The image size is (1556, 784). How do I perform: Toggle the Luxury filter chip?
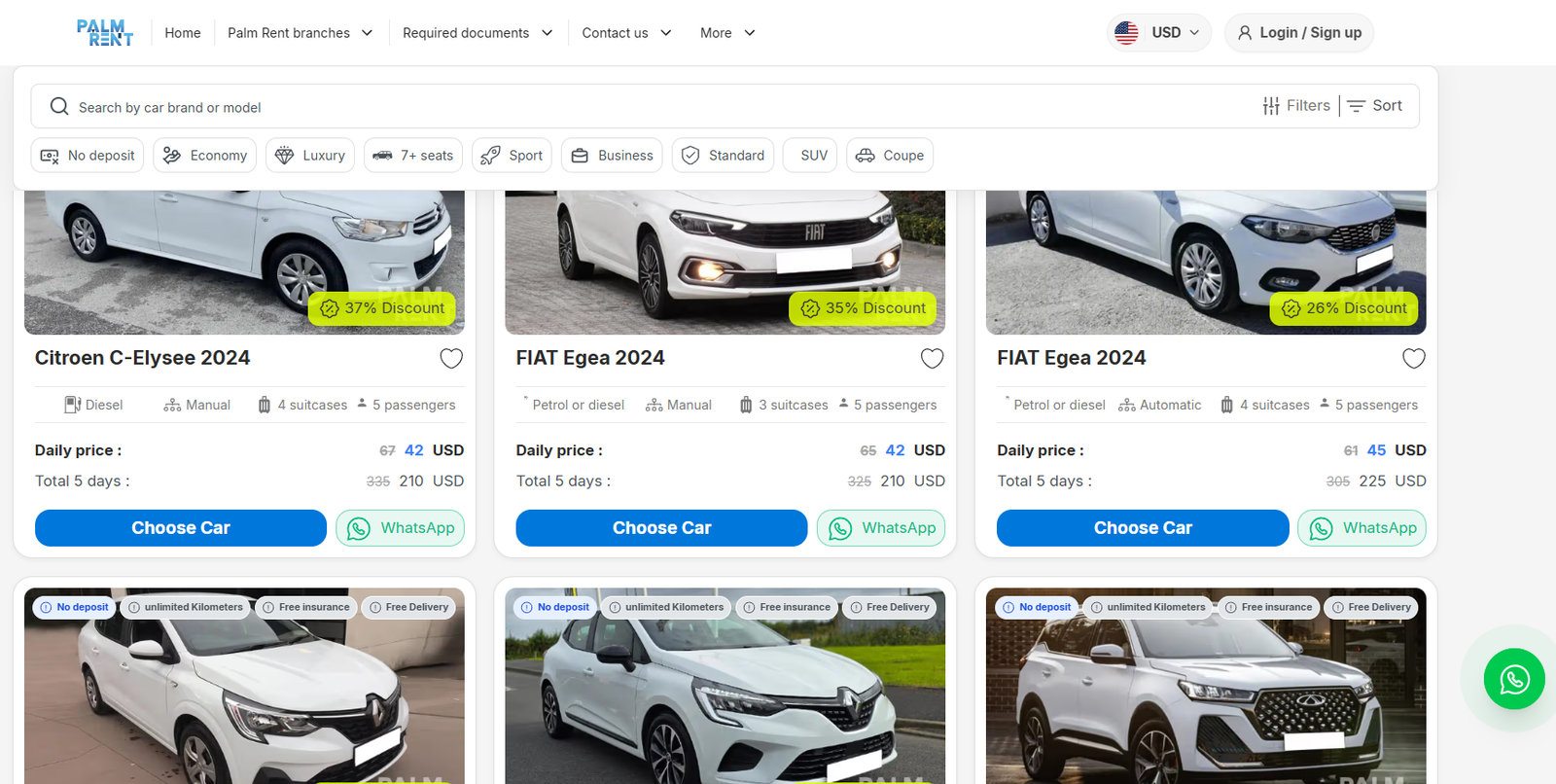(x=310, y=156)
